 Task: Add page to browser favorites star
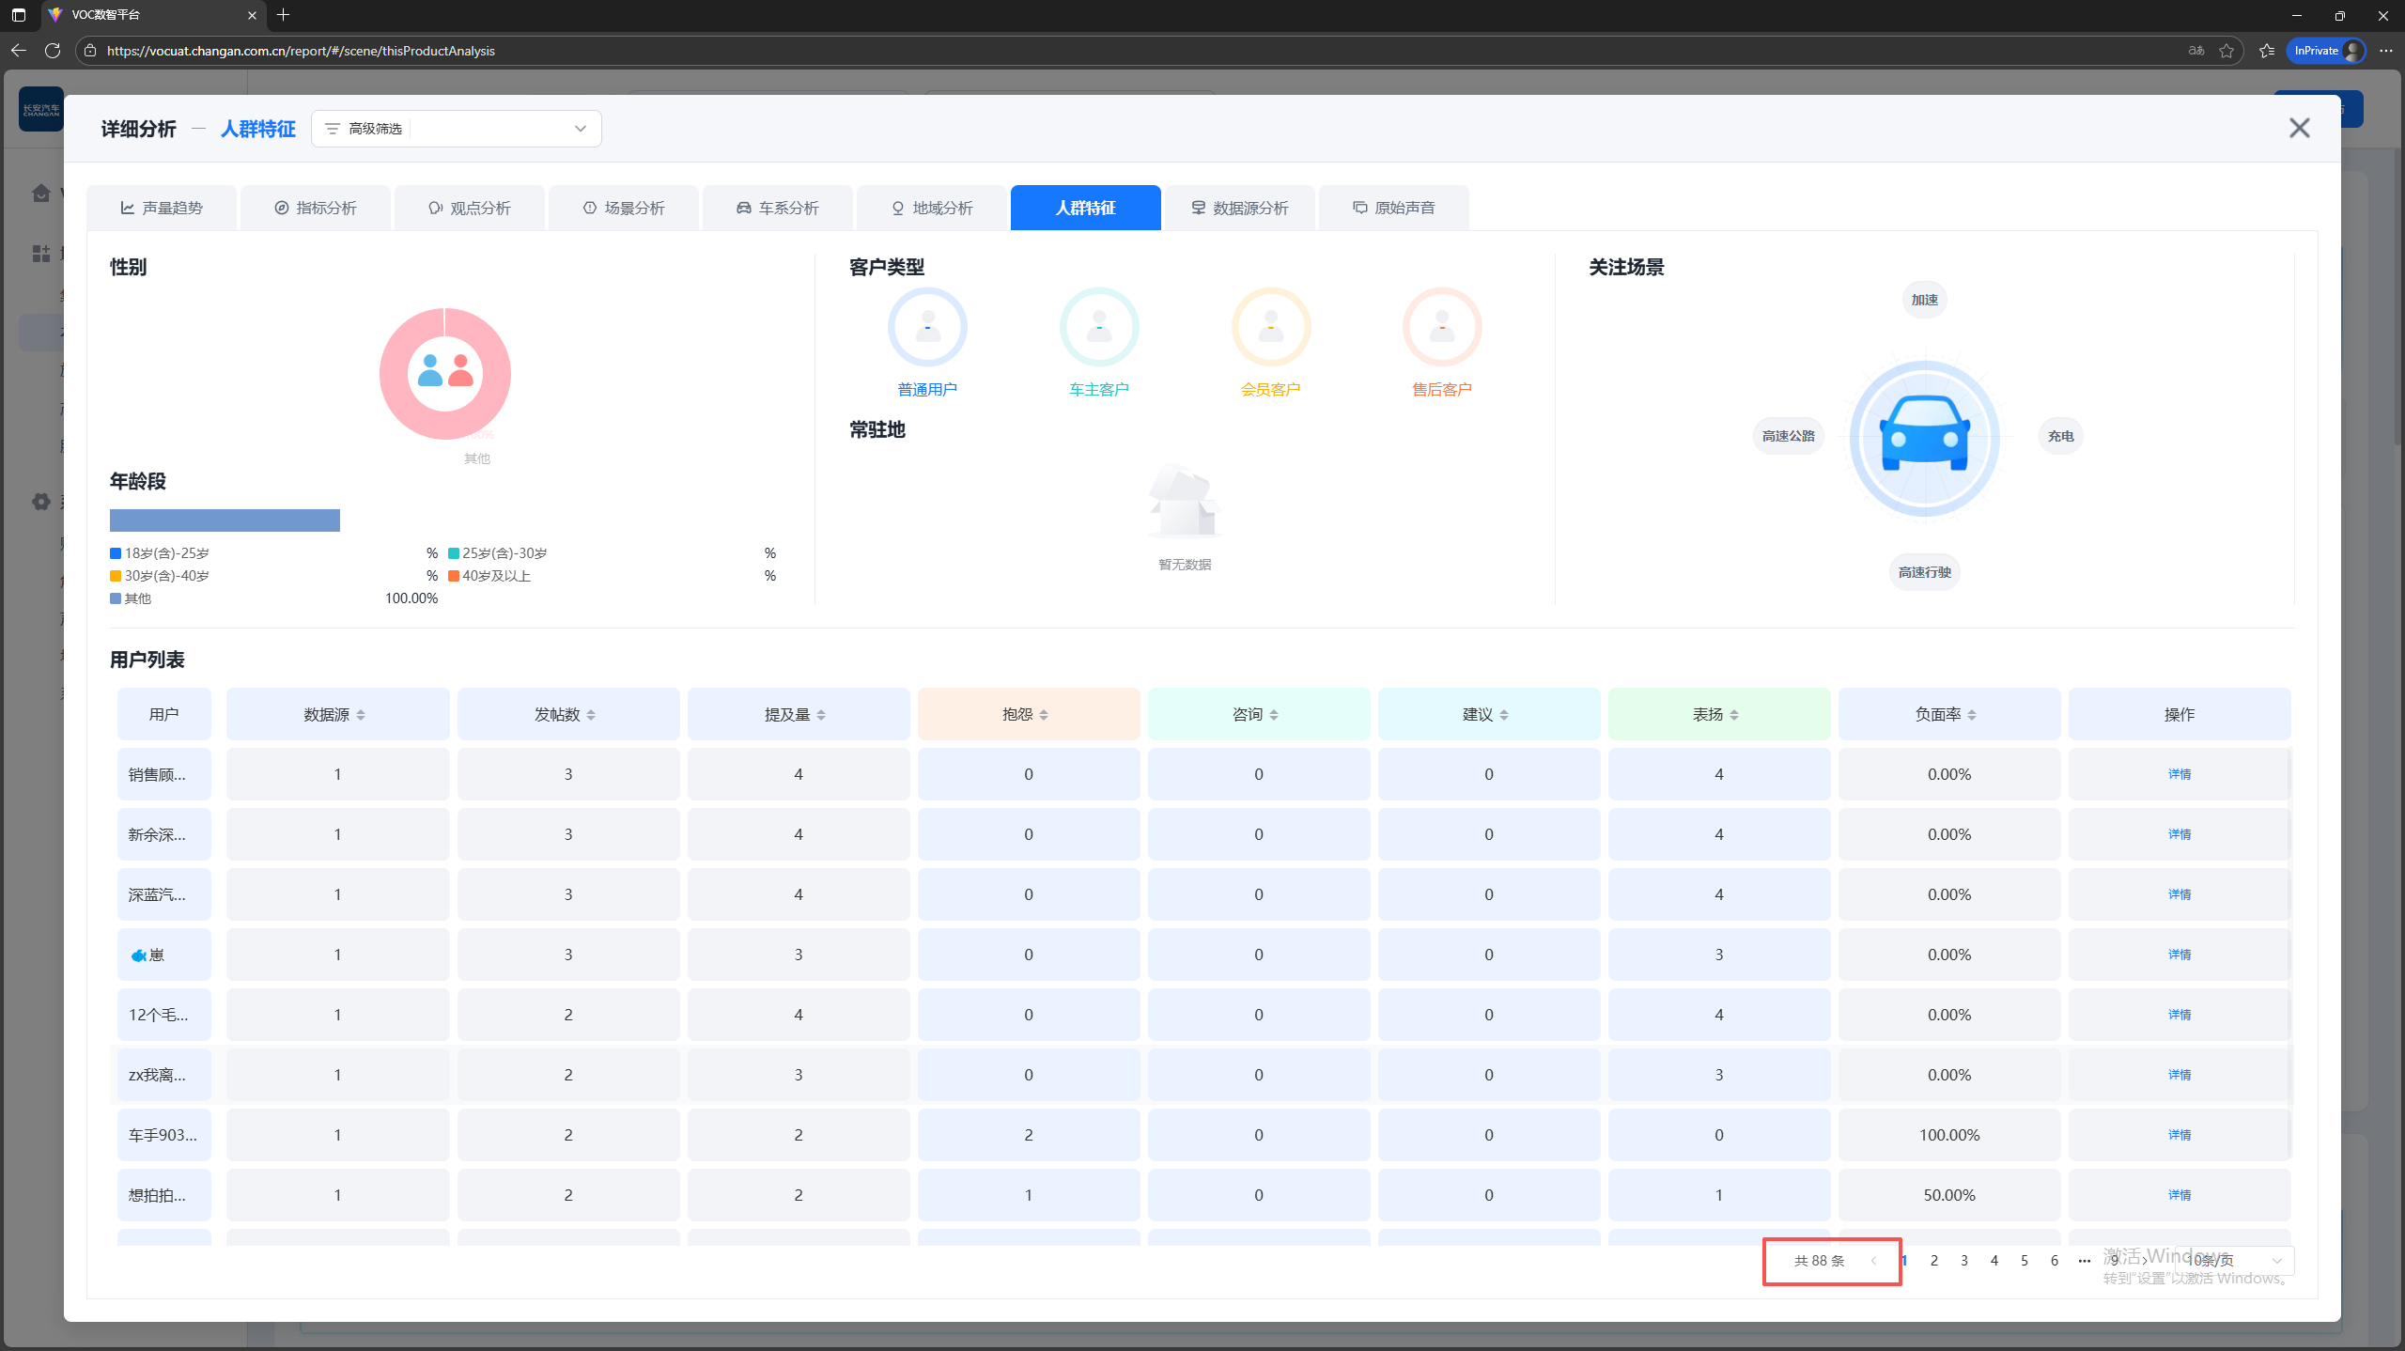pos(2227,51)
